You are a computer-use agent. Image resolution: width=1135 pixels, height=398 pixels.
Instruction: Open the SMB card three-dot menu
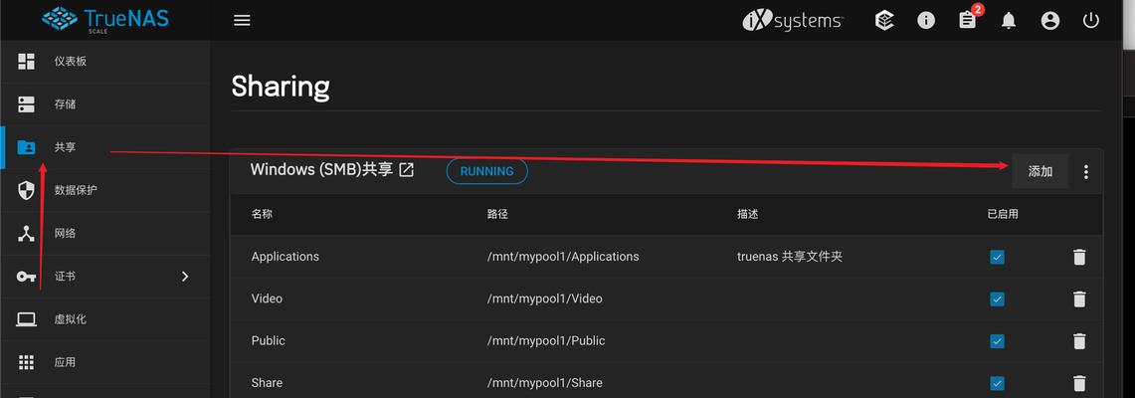1086,171
